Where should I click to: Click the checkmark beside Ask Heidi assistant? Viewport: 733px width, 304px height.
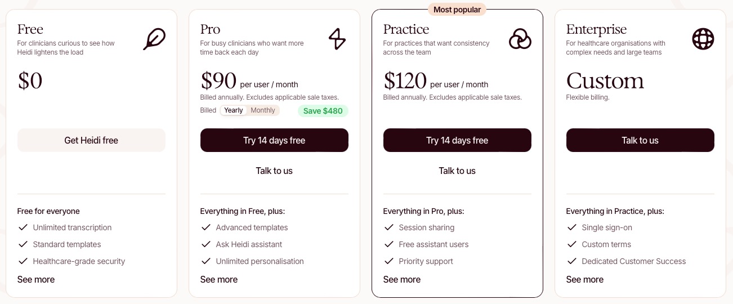[x=206, y=244]
